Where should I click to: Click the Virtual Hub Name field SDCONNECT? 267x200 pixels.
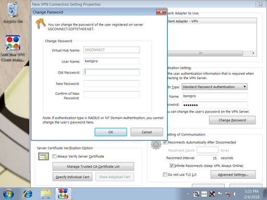pos(112,50)
